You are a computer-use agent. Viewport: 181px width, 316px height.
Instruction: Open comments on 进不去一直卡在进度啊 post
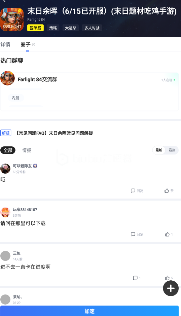[137, 278]
